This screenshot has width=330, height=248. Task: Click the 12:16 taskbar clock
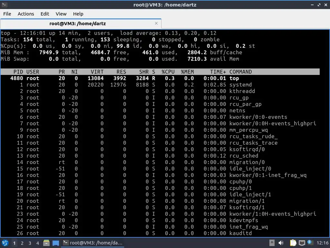(322, 243)
